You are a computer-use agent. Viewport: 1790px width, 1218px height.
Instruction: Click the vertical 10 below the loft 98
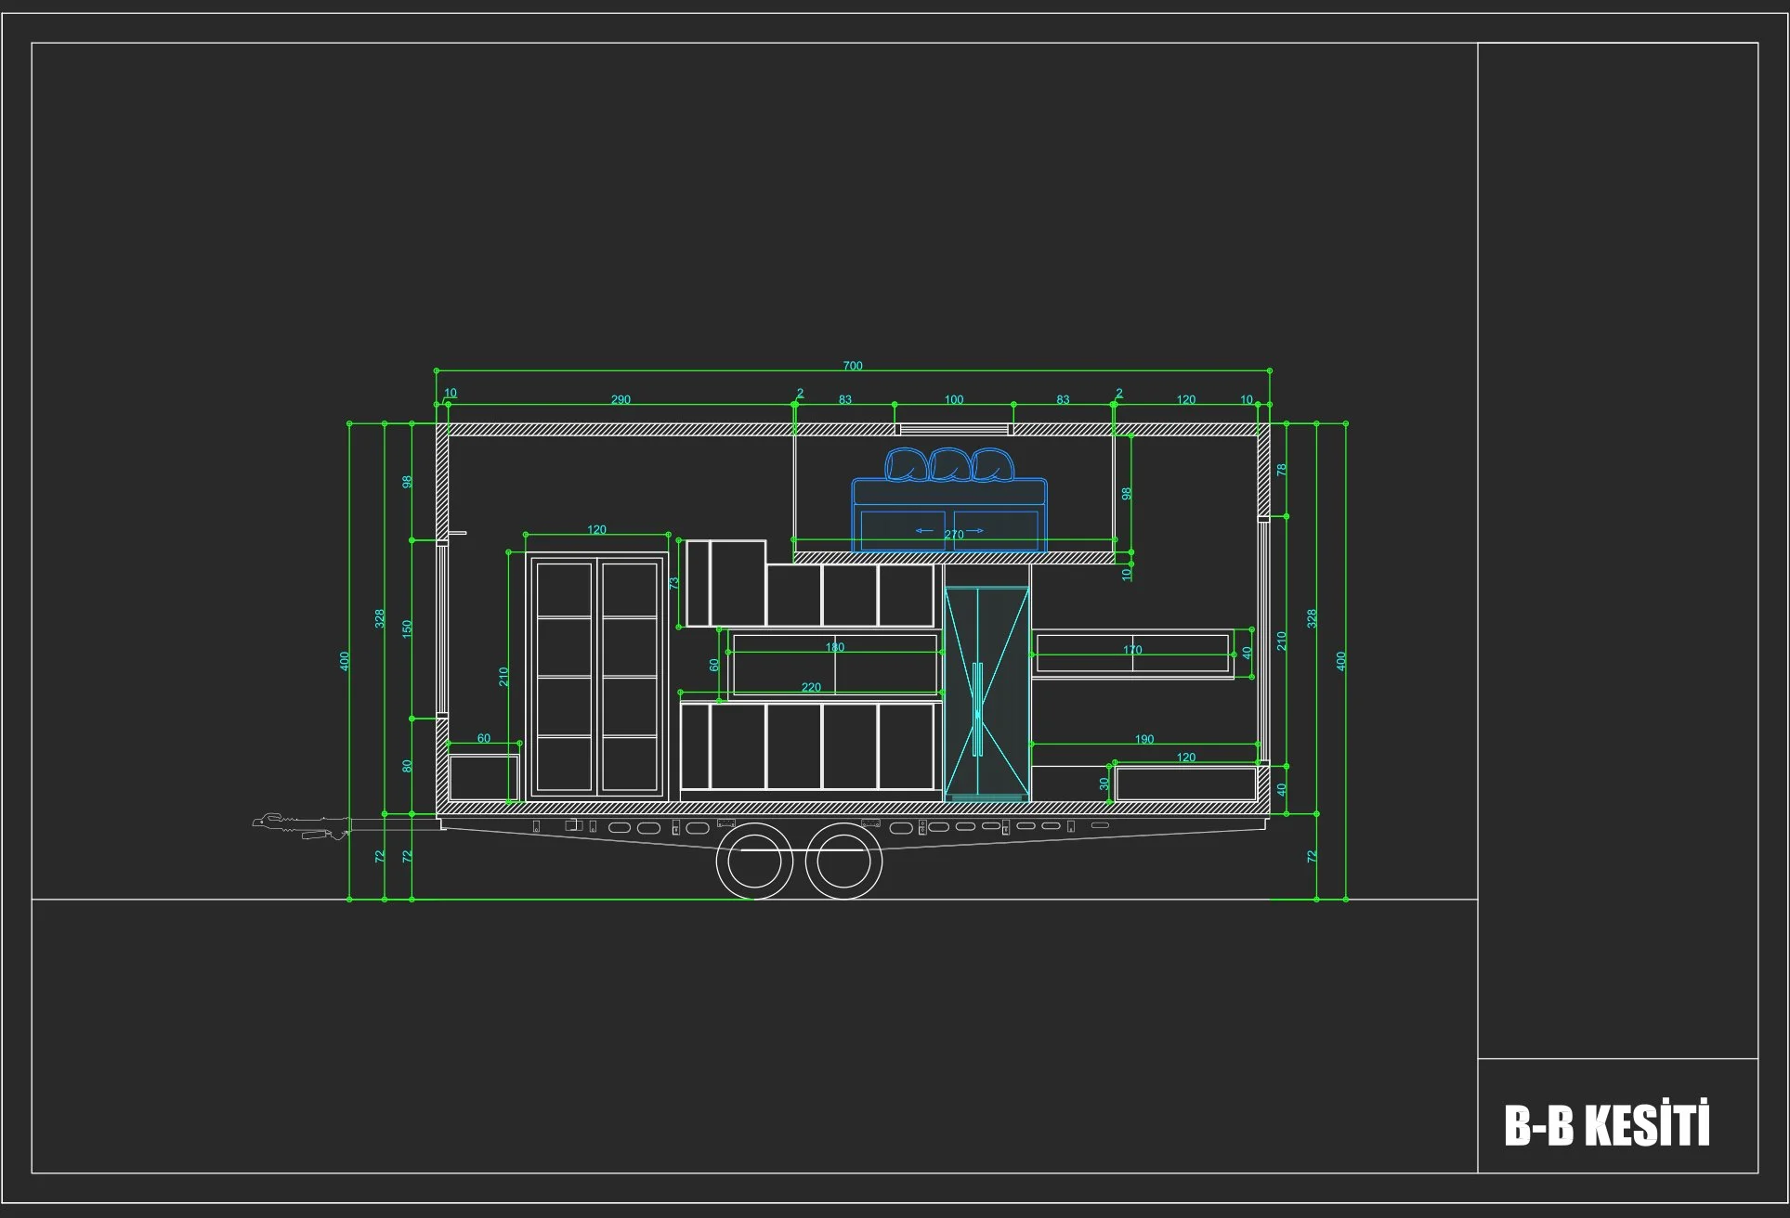point(1127,574)
